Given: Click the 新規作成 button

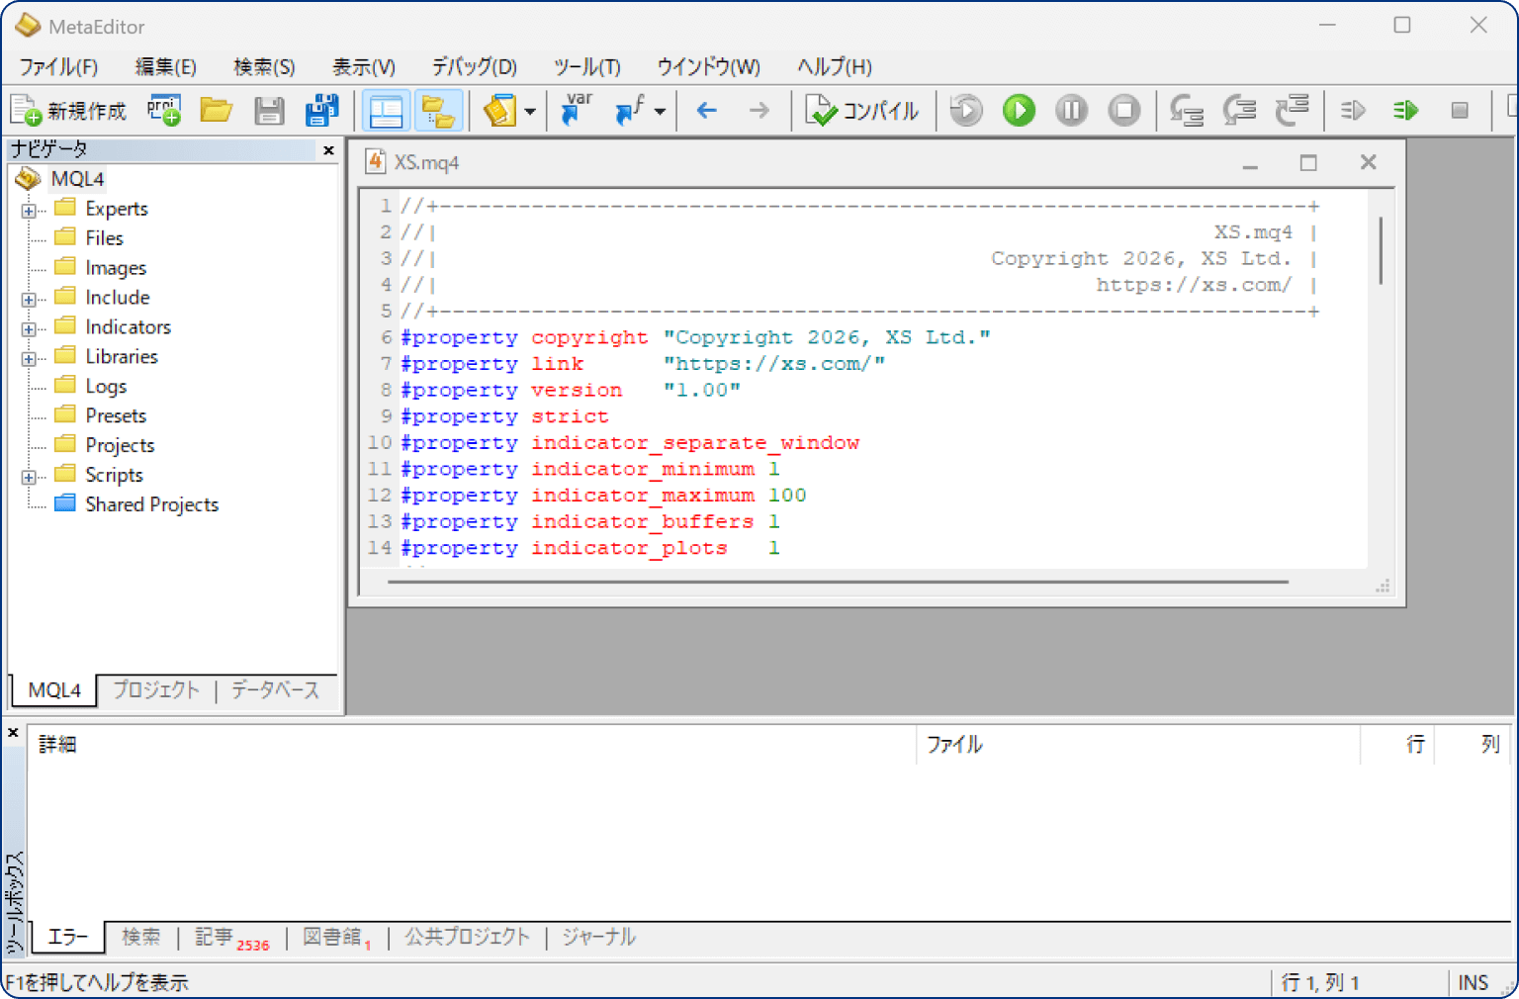Looking at the screenshot, I should pos(69,110).
